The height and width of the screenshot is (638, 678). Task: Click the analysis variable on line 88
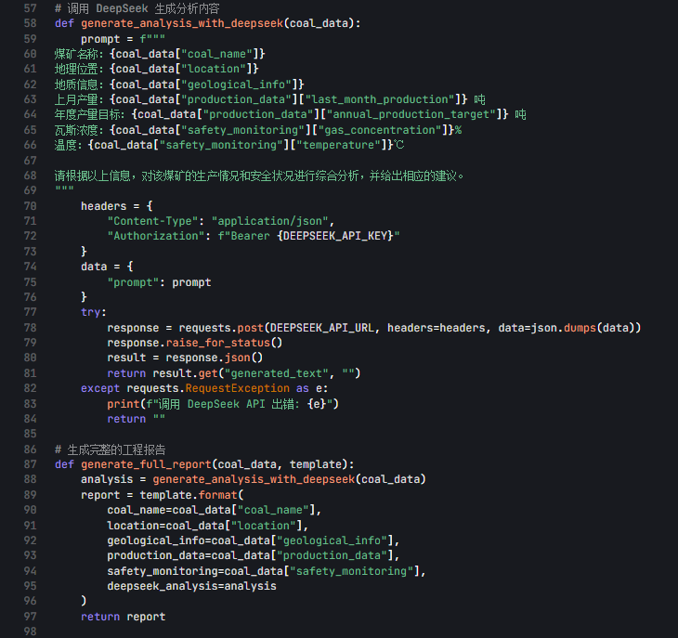tap(107, 479)
